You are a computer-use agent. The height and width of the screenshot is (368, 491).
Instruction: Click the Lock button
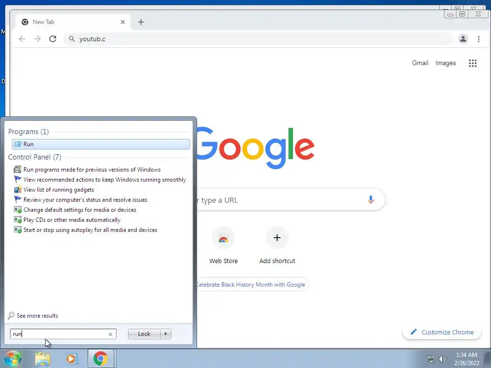[144, 334]
